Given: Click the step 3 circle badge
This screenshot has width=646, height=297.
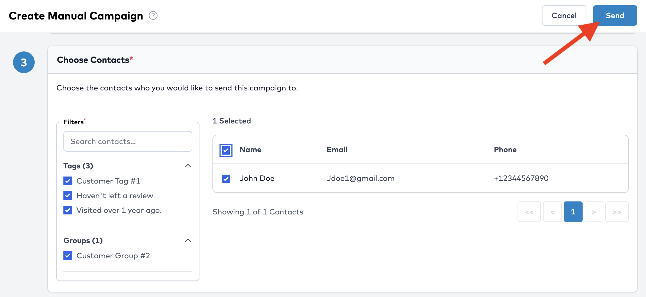Looking at the screenshot, I should 24,62.
